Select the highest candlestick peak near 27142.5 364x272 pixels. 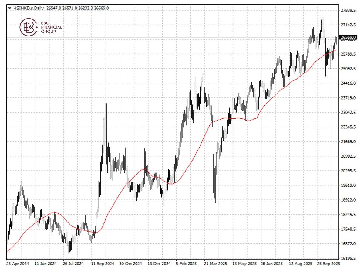(322, 18)
